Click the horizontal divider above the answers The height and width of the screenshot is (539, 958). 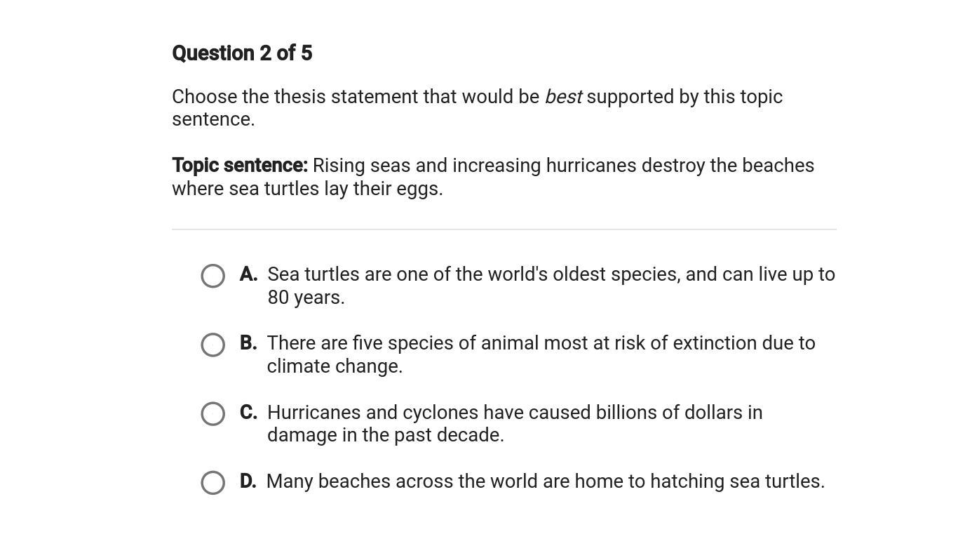pos(504,229)
